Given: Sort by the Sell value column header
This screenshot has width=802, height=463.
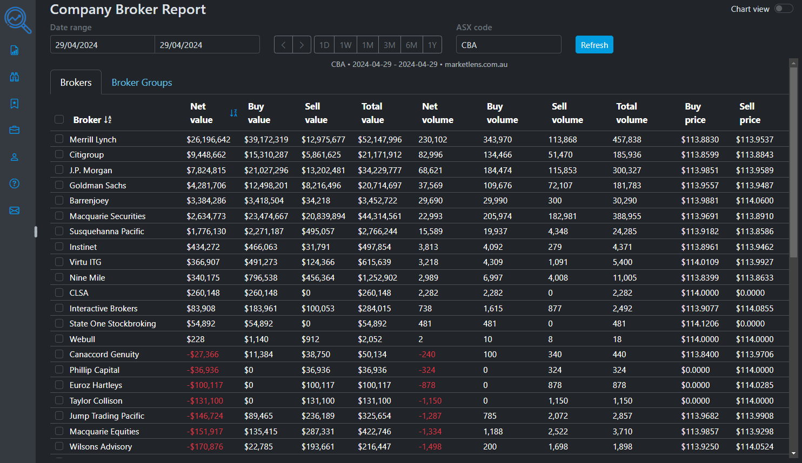Looking at the screenshot, I should point(316,113).
